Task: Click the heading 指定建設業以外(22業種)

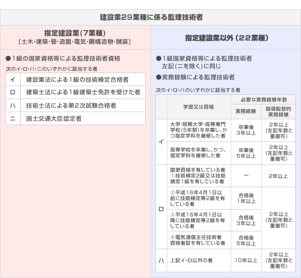Action: coord(226,38)
